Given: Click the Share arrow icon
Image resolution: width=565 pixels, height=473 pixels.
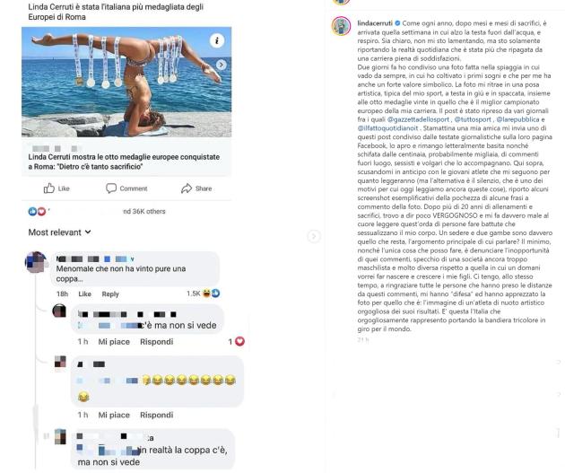Looking at the screenshot, I should click(x=187, y=188).
